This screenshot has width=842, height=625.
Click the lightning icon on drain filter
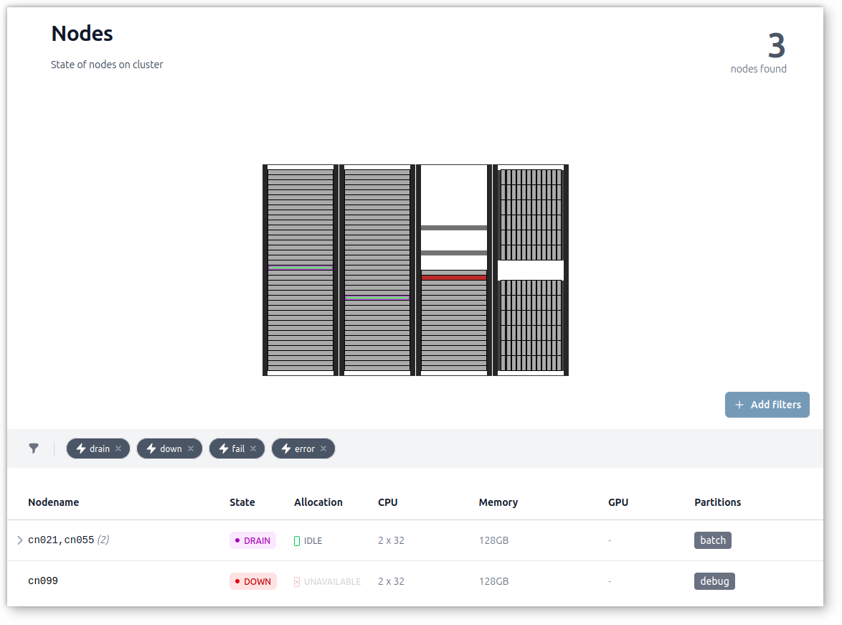[81, 448]
